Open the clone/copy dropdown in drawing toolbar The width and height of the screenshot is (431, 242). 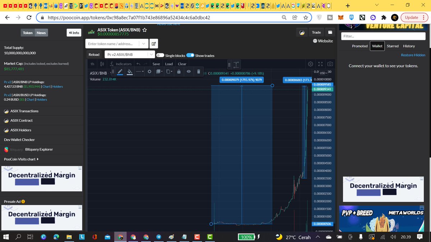169,71
